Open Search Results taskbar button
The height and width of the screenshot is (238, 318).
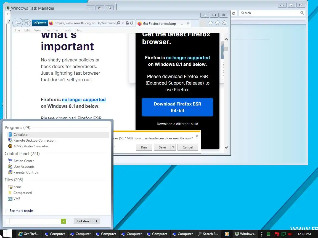(x=208, y=234)
